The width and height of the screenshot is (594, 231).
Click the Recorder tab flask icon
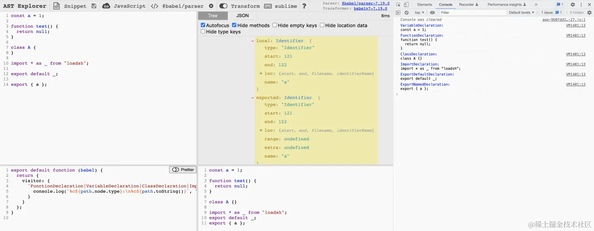[x=477, y=5]
